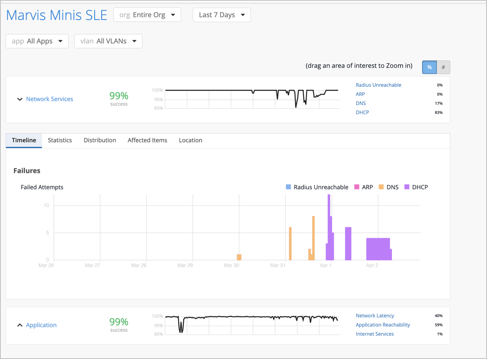Click the DNS 17% value
Screen dimensions: 487x359
438,104
